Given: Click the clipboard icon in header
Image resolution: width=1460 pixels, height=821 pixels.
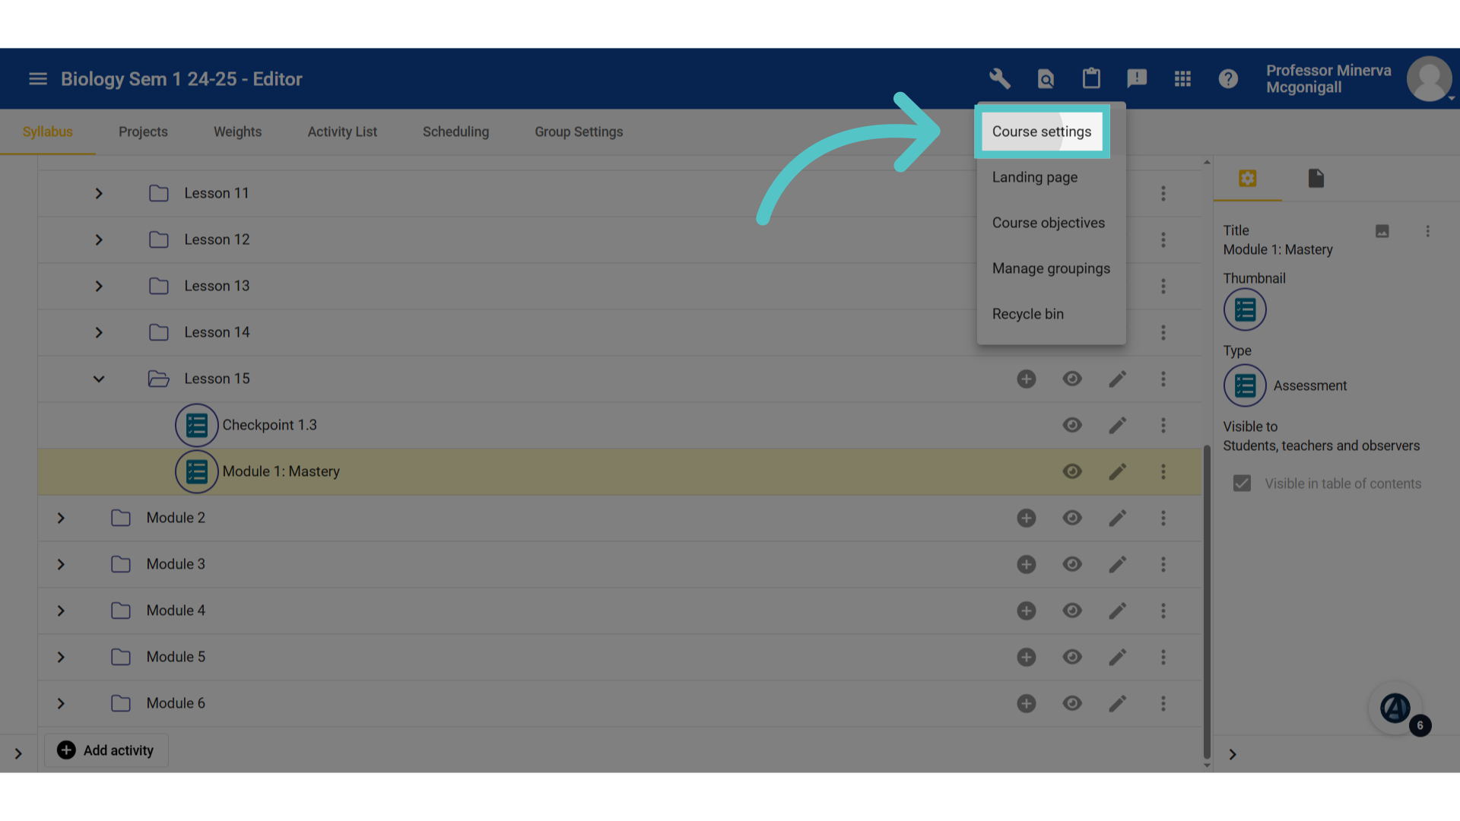Looking at the screenshot, I should pyautogui.click(x=1091, y=78).
